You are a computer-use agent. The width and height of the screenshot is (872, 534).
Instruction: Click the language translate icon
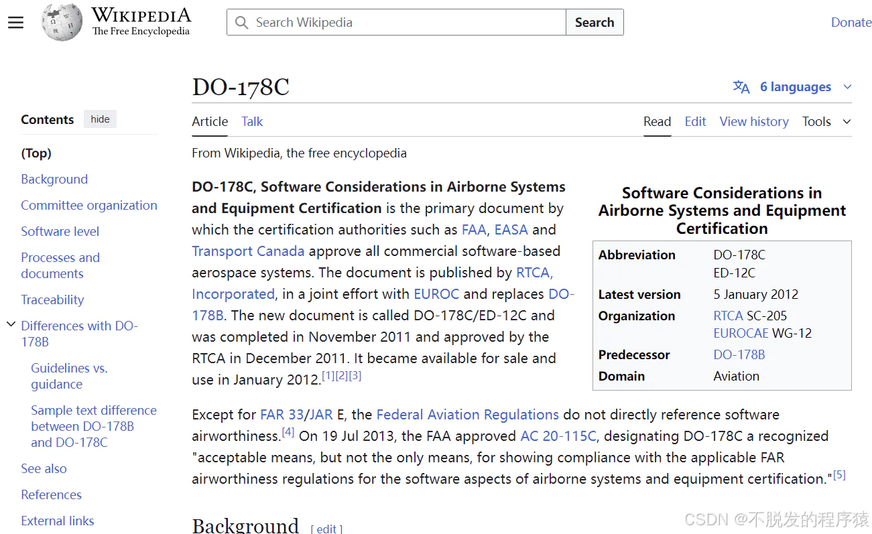pyautogui.click(x=741, y=87)
